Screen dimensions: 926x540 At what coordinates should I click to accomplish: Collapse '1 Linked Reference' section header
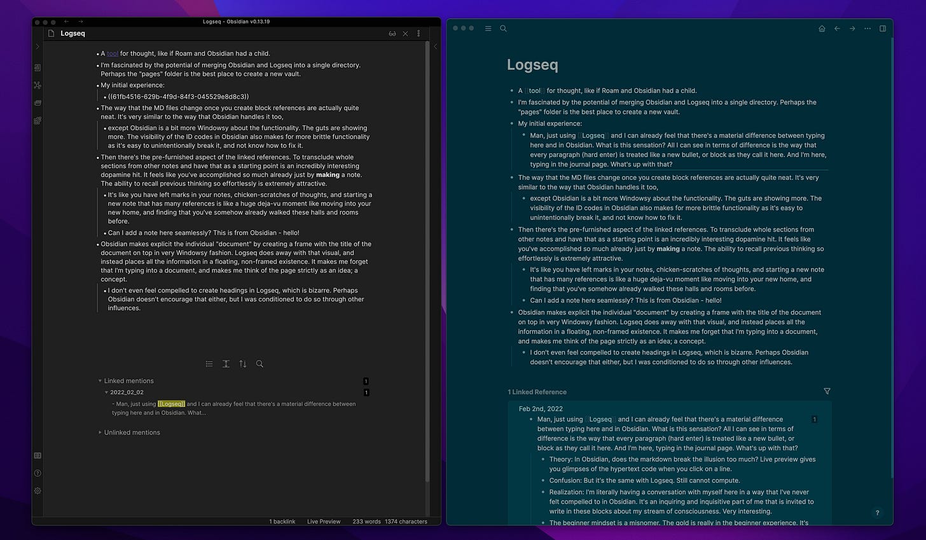coord(537,392)
